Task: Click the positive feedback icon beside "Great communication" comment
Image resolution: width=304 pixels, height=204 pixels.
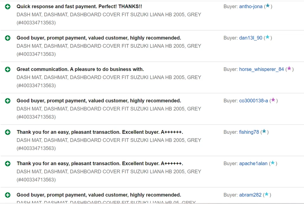Action: pos(8,69)
